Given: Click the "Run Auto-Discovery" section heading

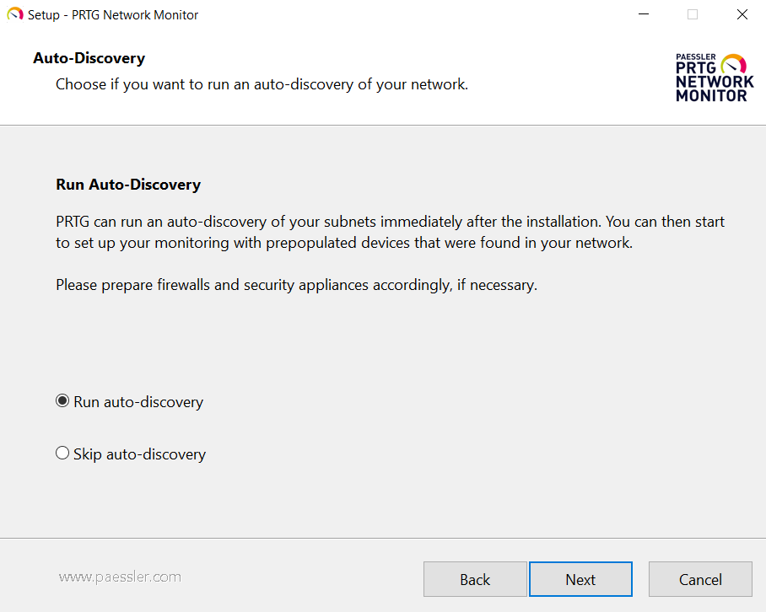Looking at the screenshot, I should click(128, 184).
